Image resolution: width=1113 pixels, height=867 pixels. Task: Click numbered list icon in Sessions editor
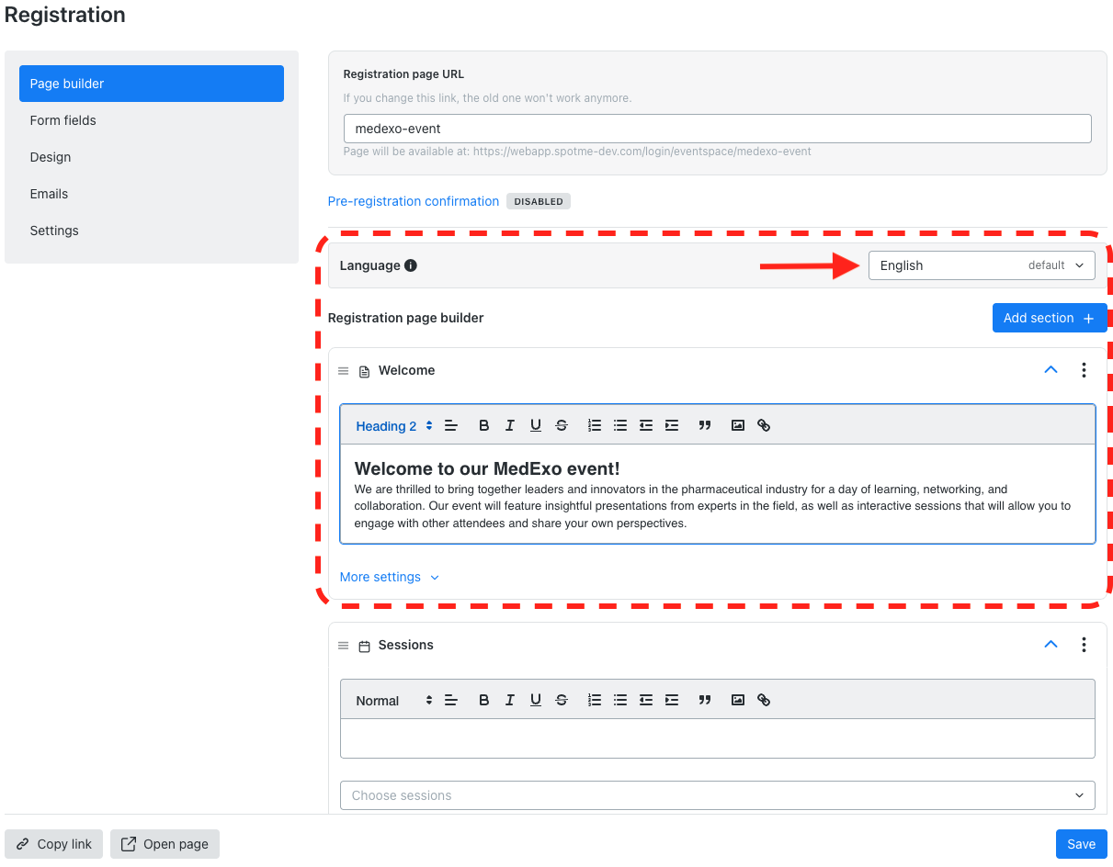[595, 700]
